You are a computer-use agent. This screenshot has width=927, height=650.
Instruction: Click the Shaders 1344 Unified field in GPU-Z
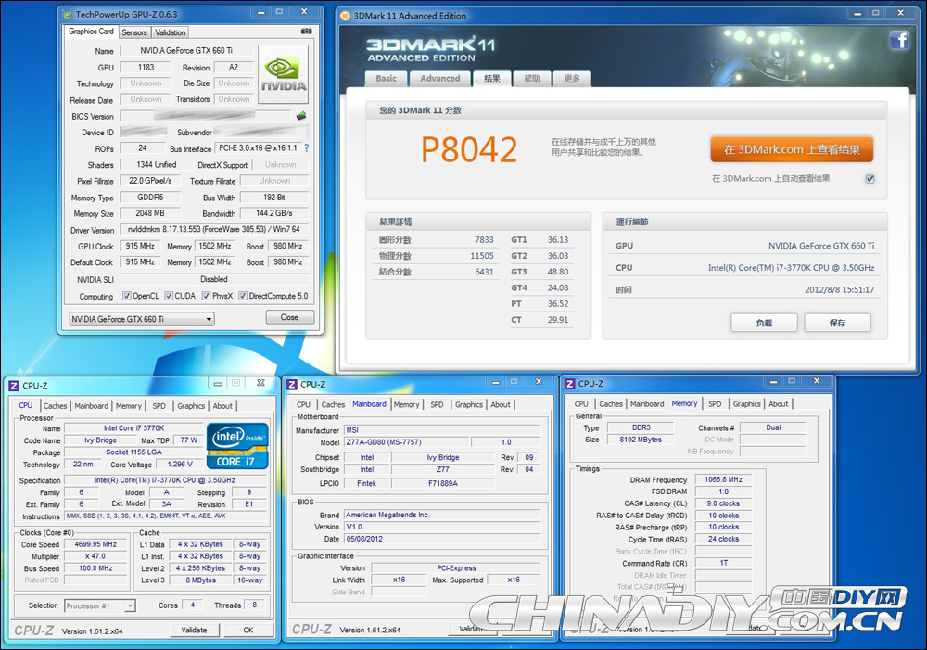point(157,165)
